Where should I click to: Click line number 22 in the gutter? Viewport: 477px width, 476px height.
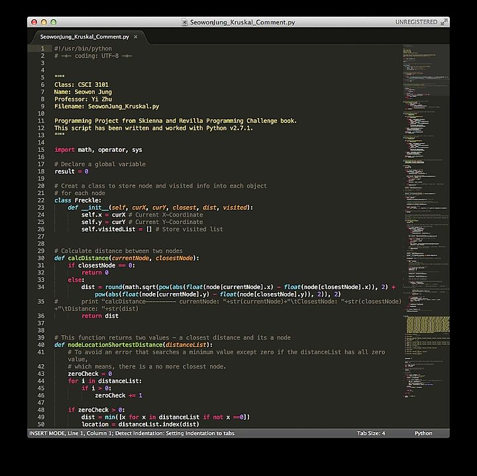pos(41,200)
